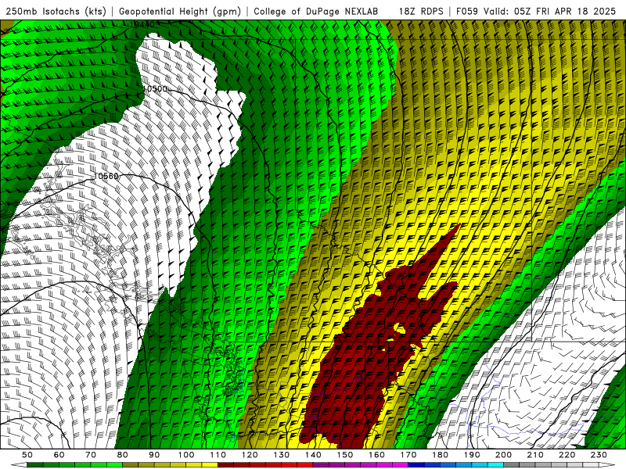This screenshot has height=469, width=626.
Task: Click the 10440 height contour label
Action: 142,25
